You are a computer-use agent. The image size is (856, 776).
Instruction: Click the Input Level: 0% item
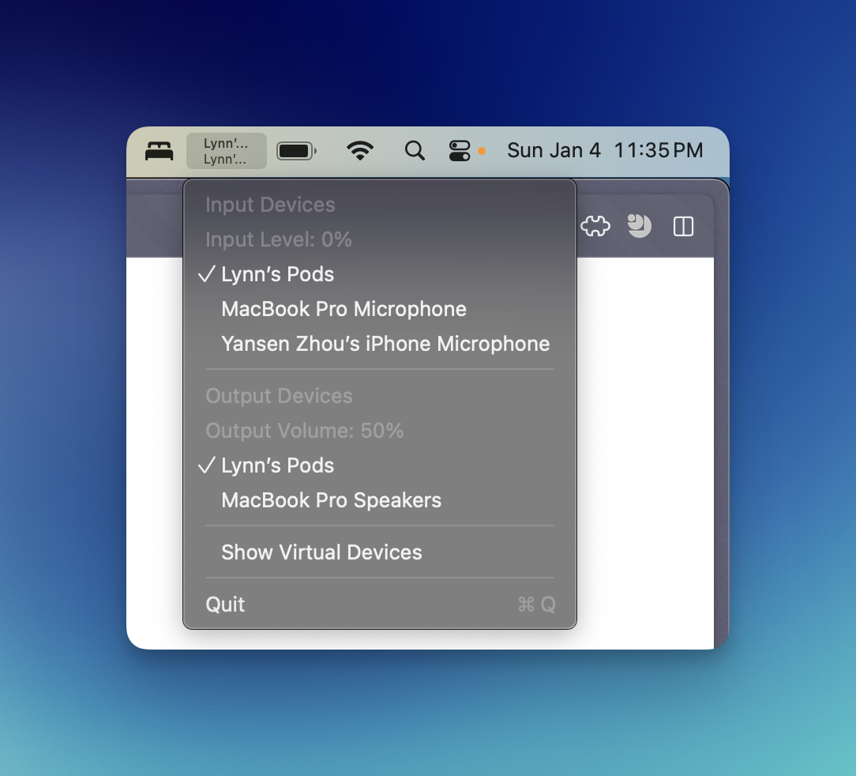point(278,239)
